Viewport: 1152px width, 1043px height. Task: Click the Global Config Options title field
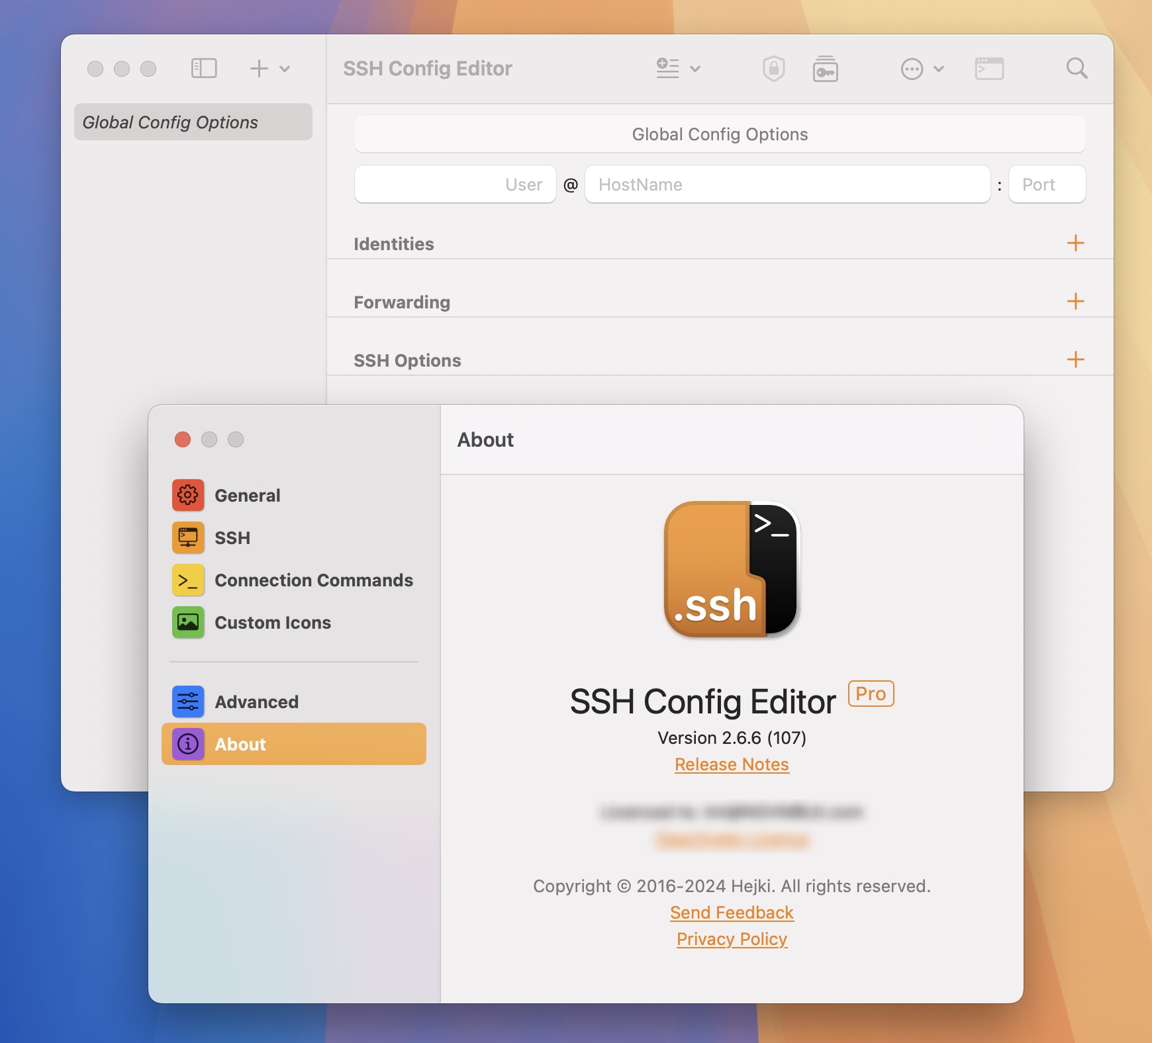click(720, 134)
